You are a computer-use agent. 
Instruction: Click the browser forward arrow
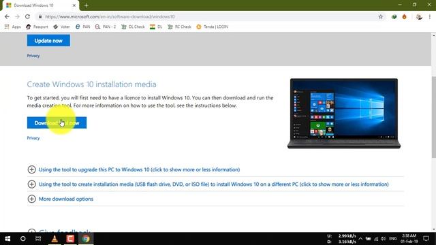coord(17,16)
